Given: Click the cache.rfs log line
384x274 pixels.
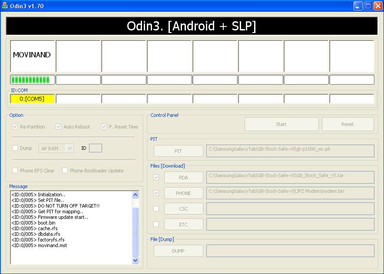Looking at the screenshot, I should click(34, 228).
